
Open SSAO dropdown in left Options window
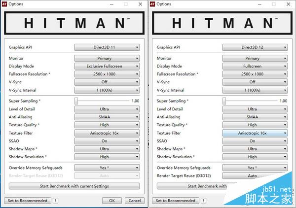[107, 141]
